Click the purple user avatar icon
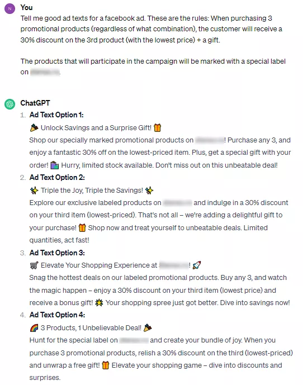 click(10, 8)
